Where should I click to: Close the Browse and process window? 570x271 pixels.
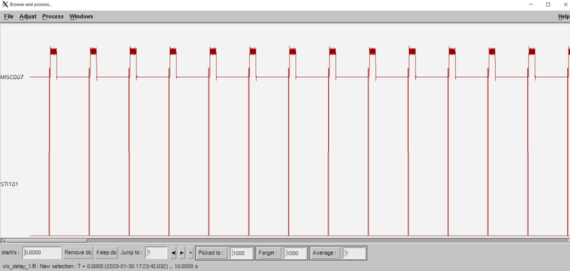coord(565,4)
